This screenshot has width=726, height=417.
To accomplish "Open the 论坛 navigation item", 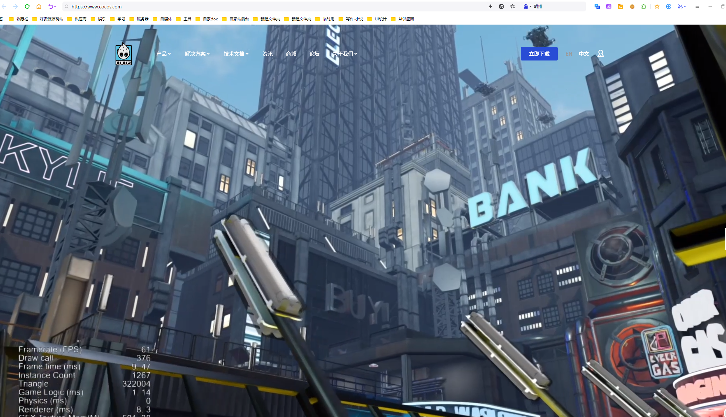I will tap(314, 54).
